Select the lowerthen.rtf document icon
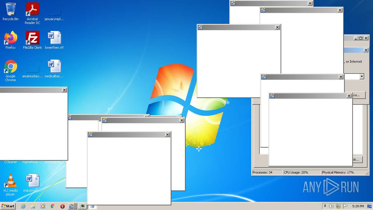Viewport: 373px width, 210px height. point(54,40)
